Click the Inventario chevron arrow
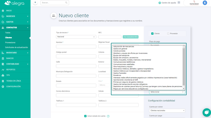The width and height of the screenshot is (211, 118). [28, 53]
